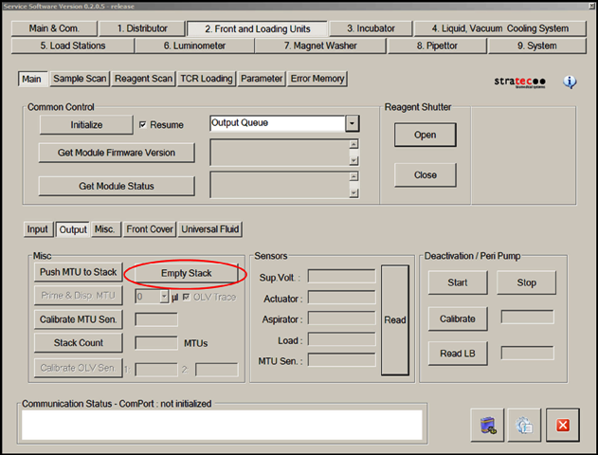The image size is (598, 455).
Task: Click the Initialize button
Action: tap(86, 125)
